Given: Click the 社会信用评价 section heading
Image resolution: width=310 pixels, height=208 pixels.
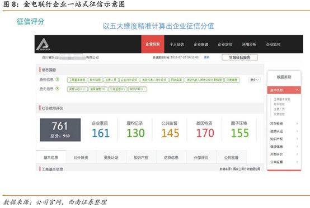Looking at the screenshot, I should tap(52, 108).
